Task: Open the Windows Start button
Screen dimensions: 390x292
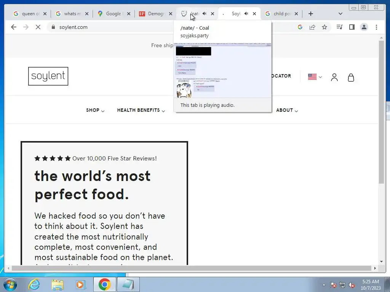Action: click(x=10, y=284)
